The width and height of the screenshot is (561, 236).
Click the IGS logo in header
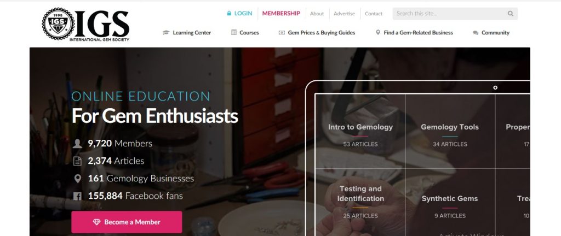85,25
